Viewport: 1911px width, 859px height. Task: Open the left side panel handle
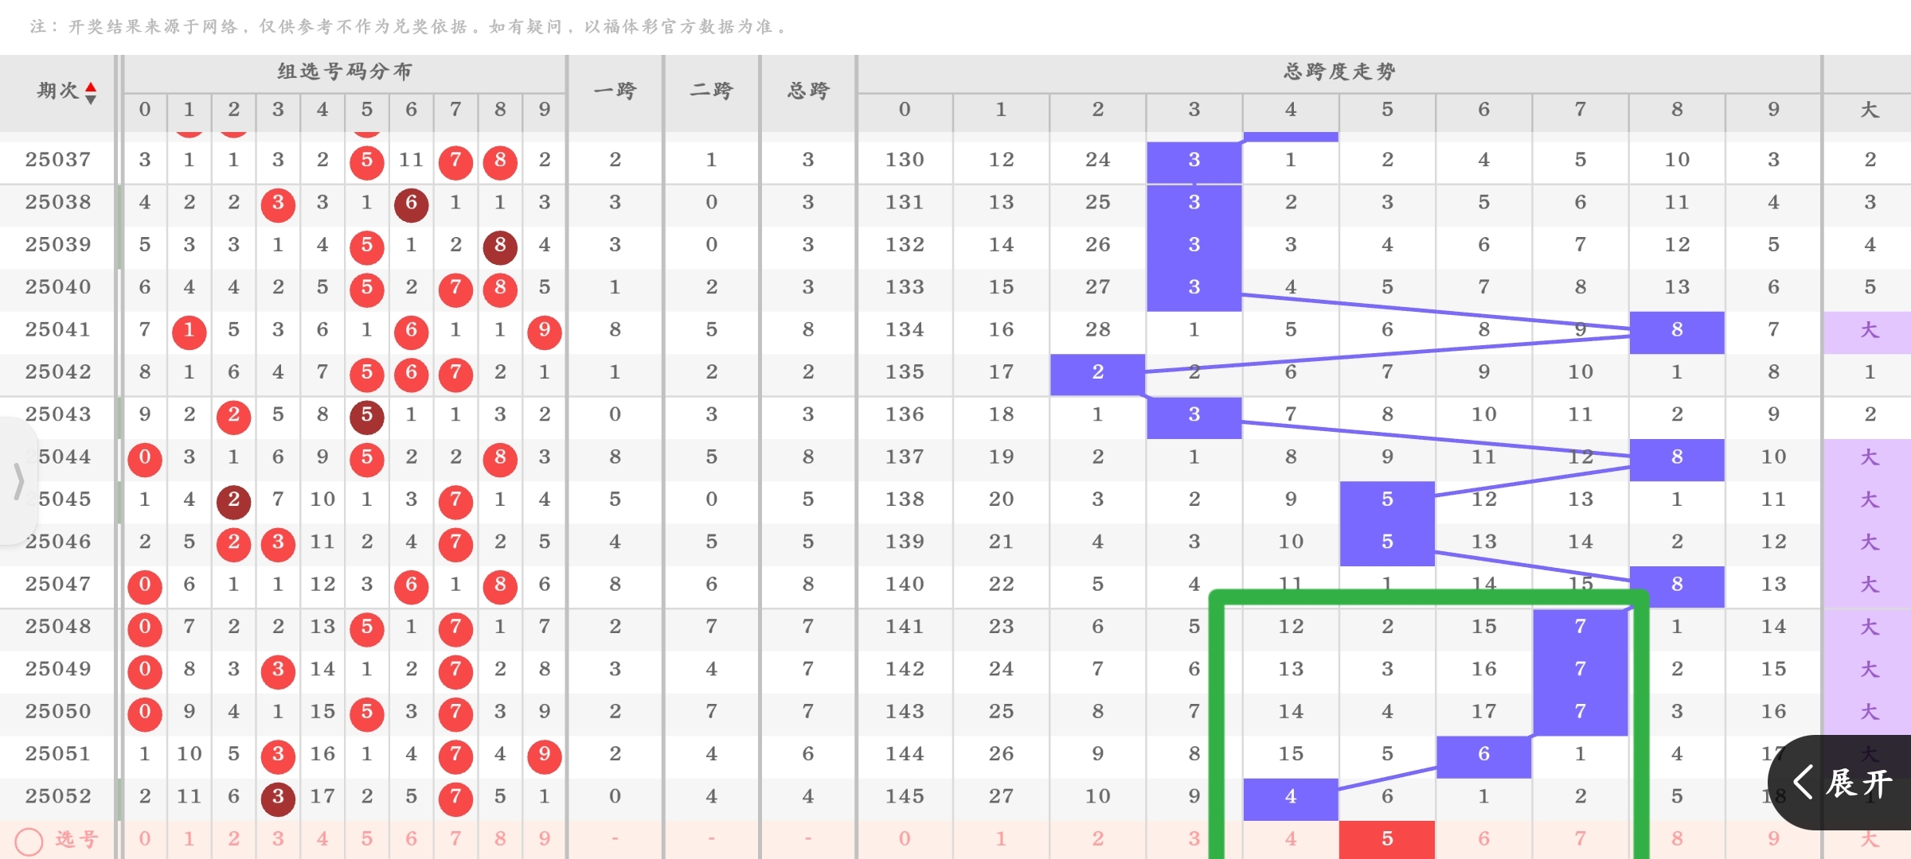click(x=18, y=481)
